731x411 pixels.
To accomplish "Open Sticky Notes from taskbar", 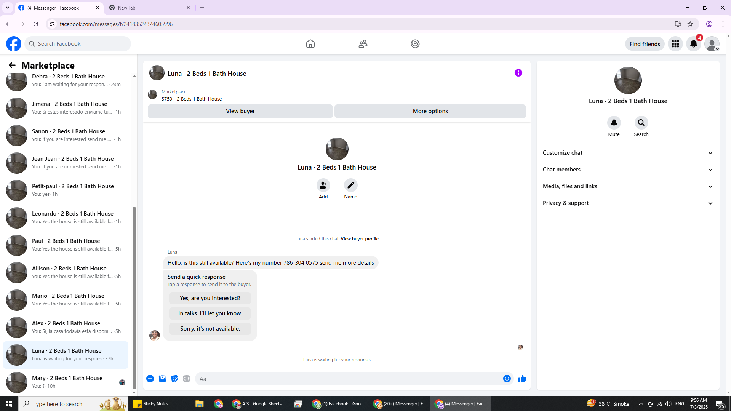I will [159, 404].
